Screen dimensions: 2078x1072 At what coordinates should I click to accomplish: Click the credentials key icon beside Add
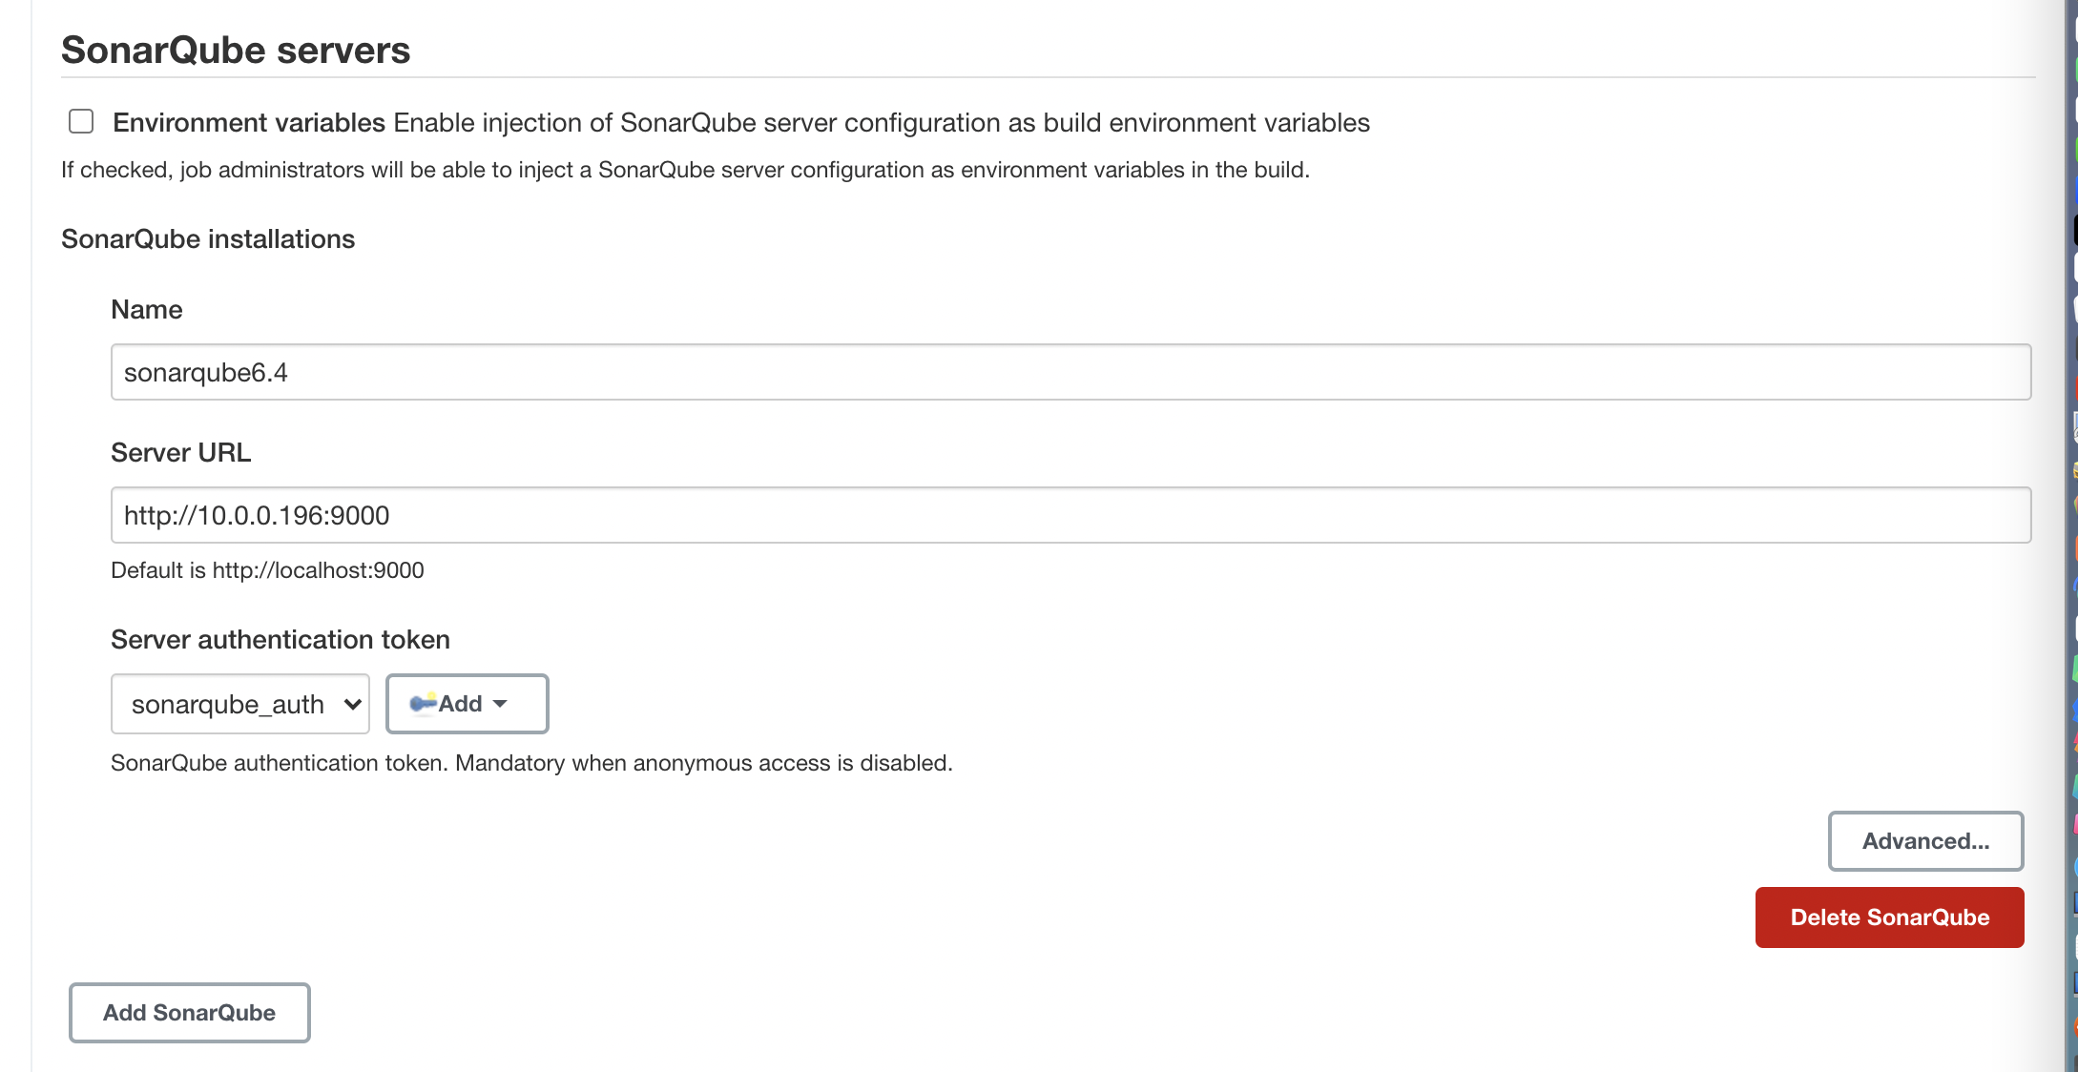click(423, 704)
